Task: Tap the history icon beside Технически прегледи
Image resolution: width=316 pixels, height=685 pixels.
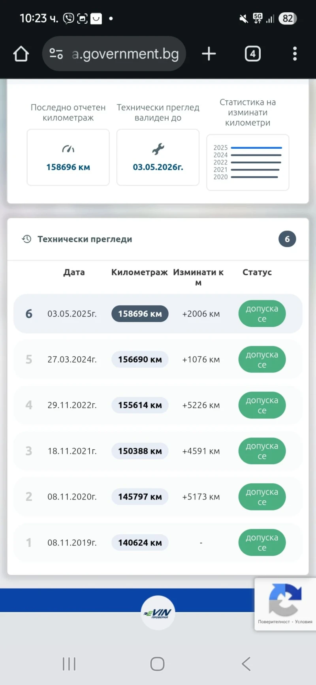Action: tap(27, 239)
